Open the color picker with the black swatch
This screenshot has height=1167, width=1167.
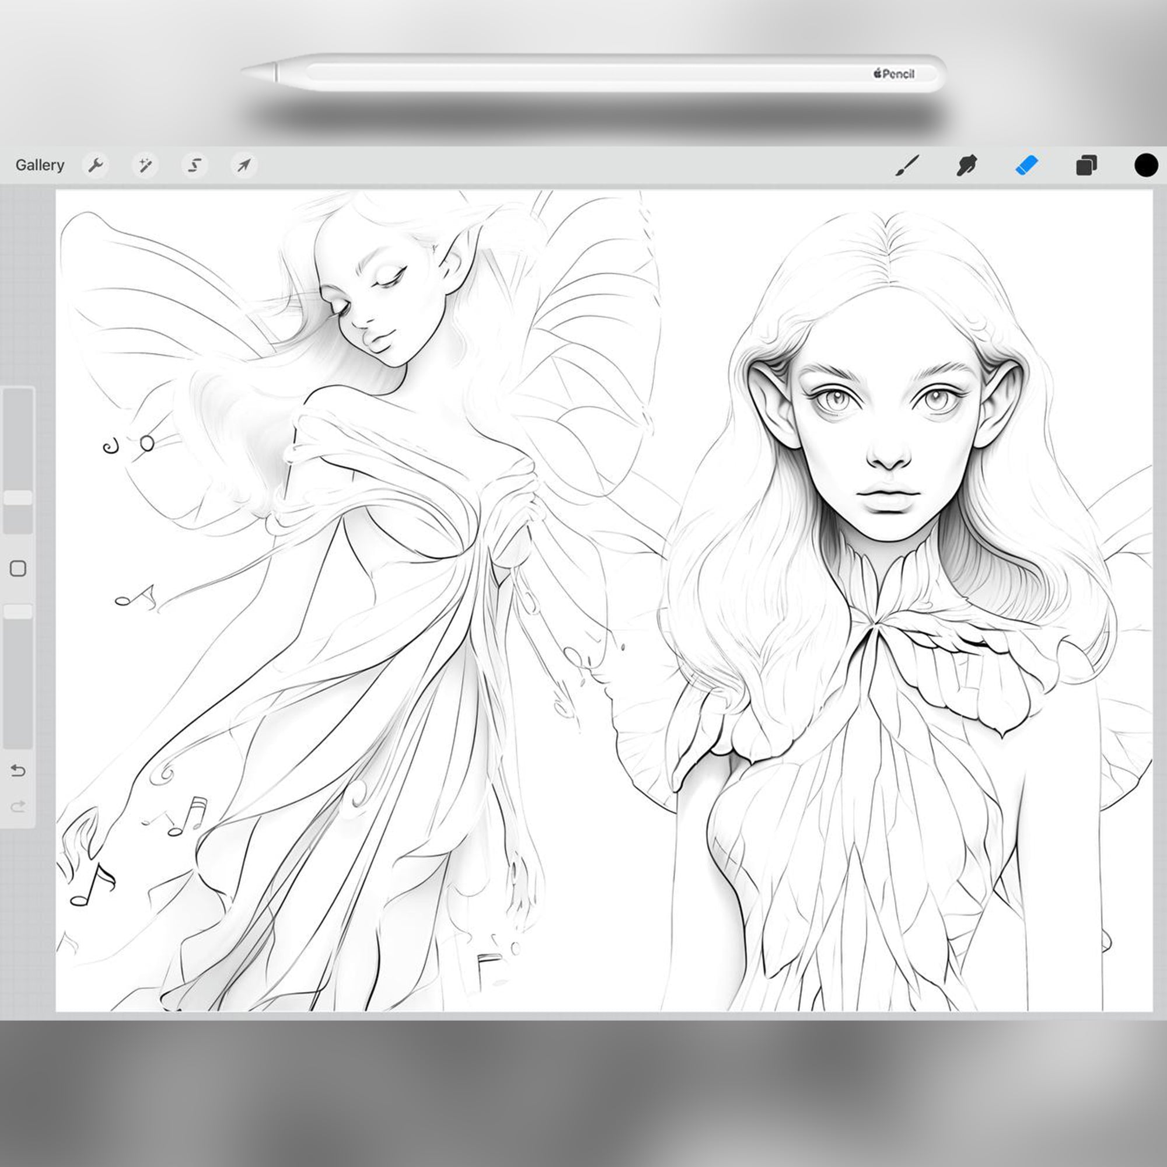point(1145,165)
